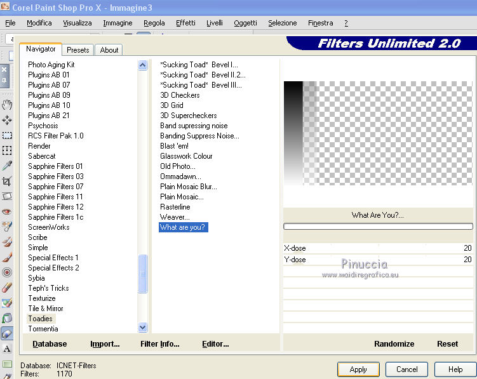Select the Clone brush tool
The height and width of the screenshot is (379, 477).
[7, 242]
